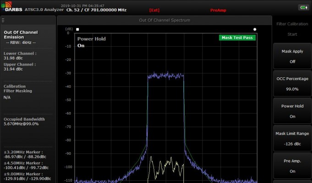The height and width of the screenshot is (183, 312).
Task: Select Occupied Bandwidth 5.670MHz@99.0% value
Action: point(21,124)
